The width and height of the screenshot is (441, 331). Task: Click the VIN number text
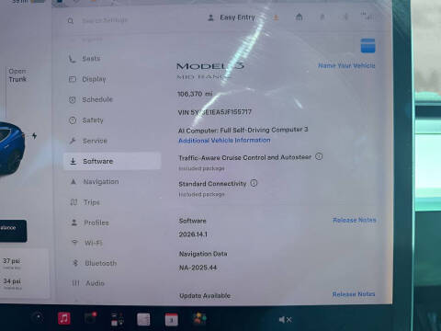pyautogui.click(x=215, y=112)
